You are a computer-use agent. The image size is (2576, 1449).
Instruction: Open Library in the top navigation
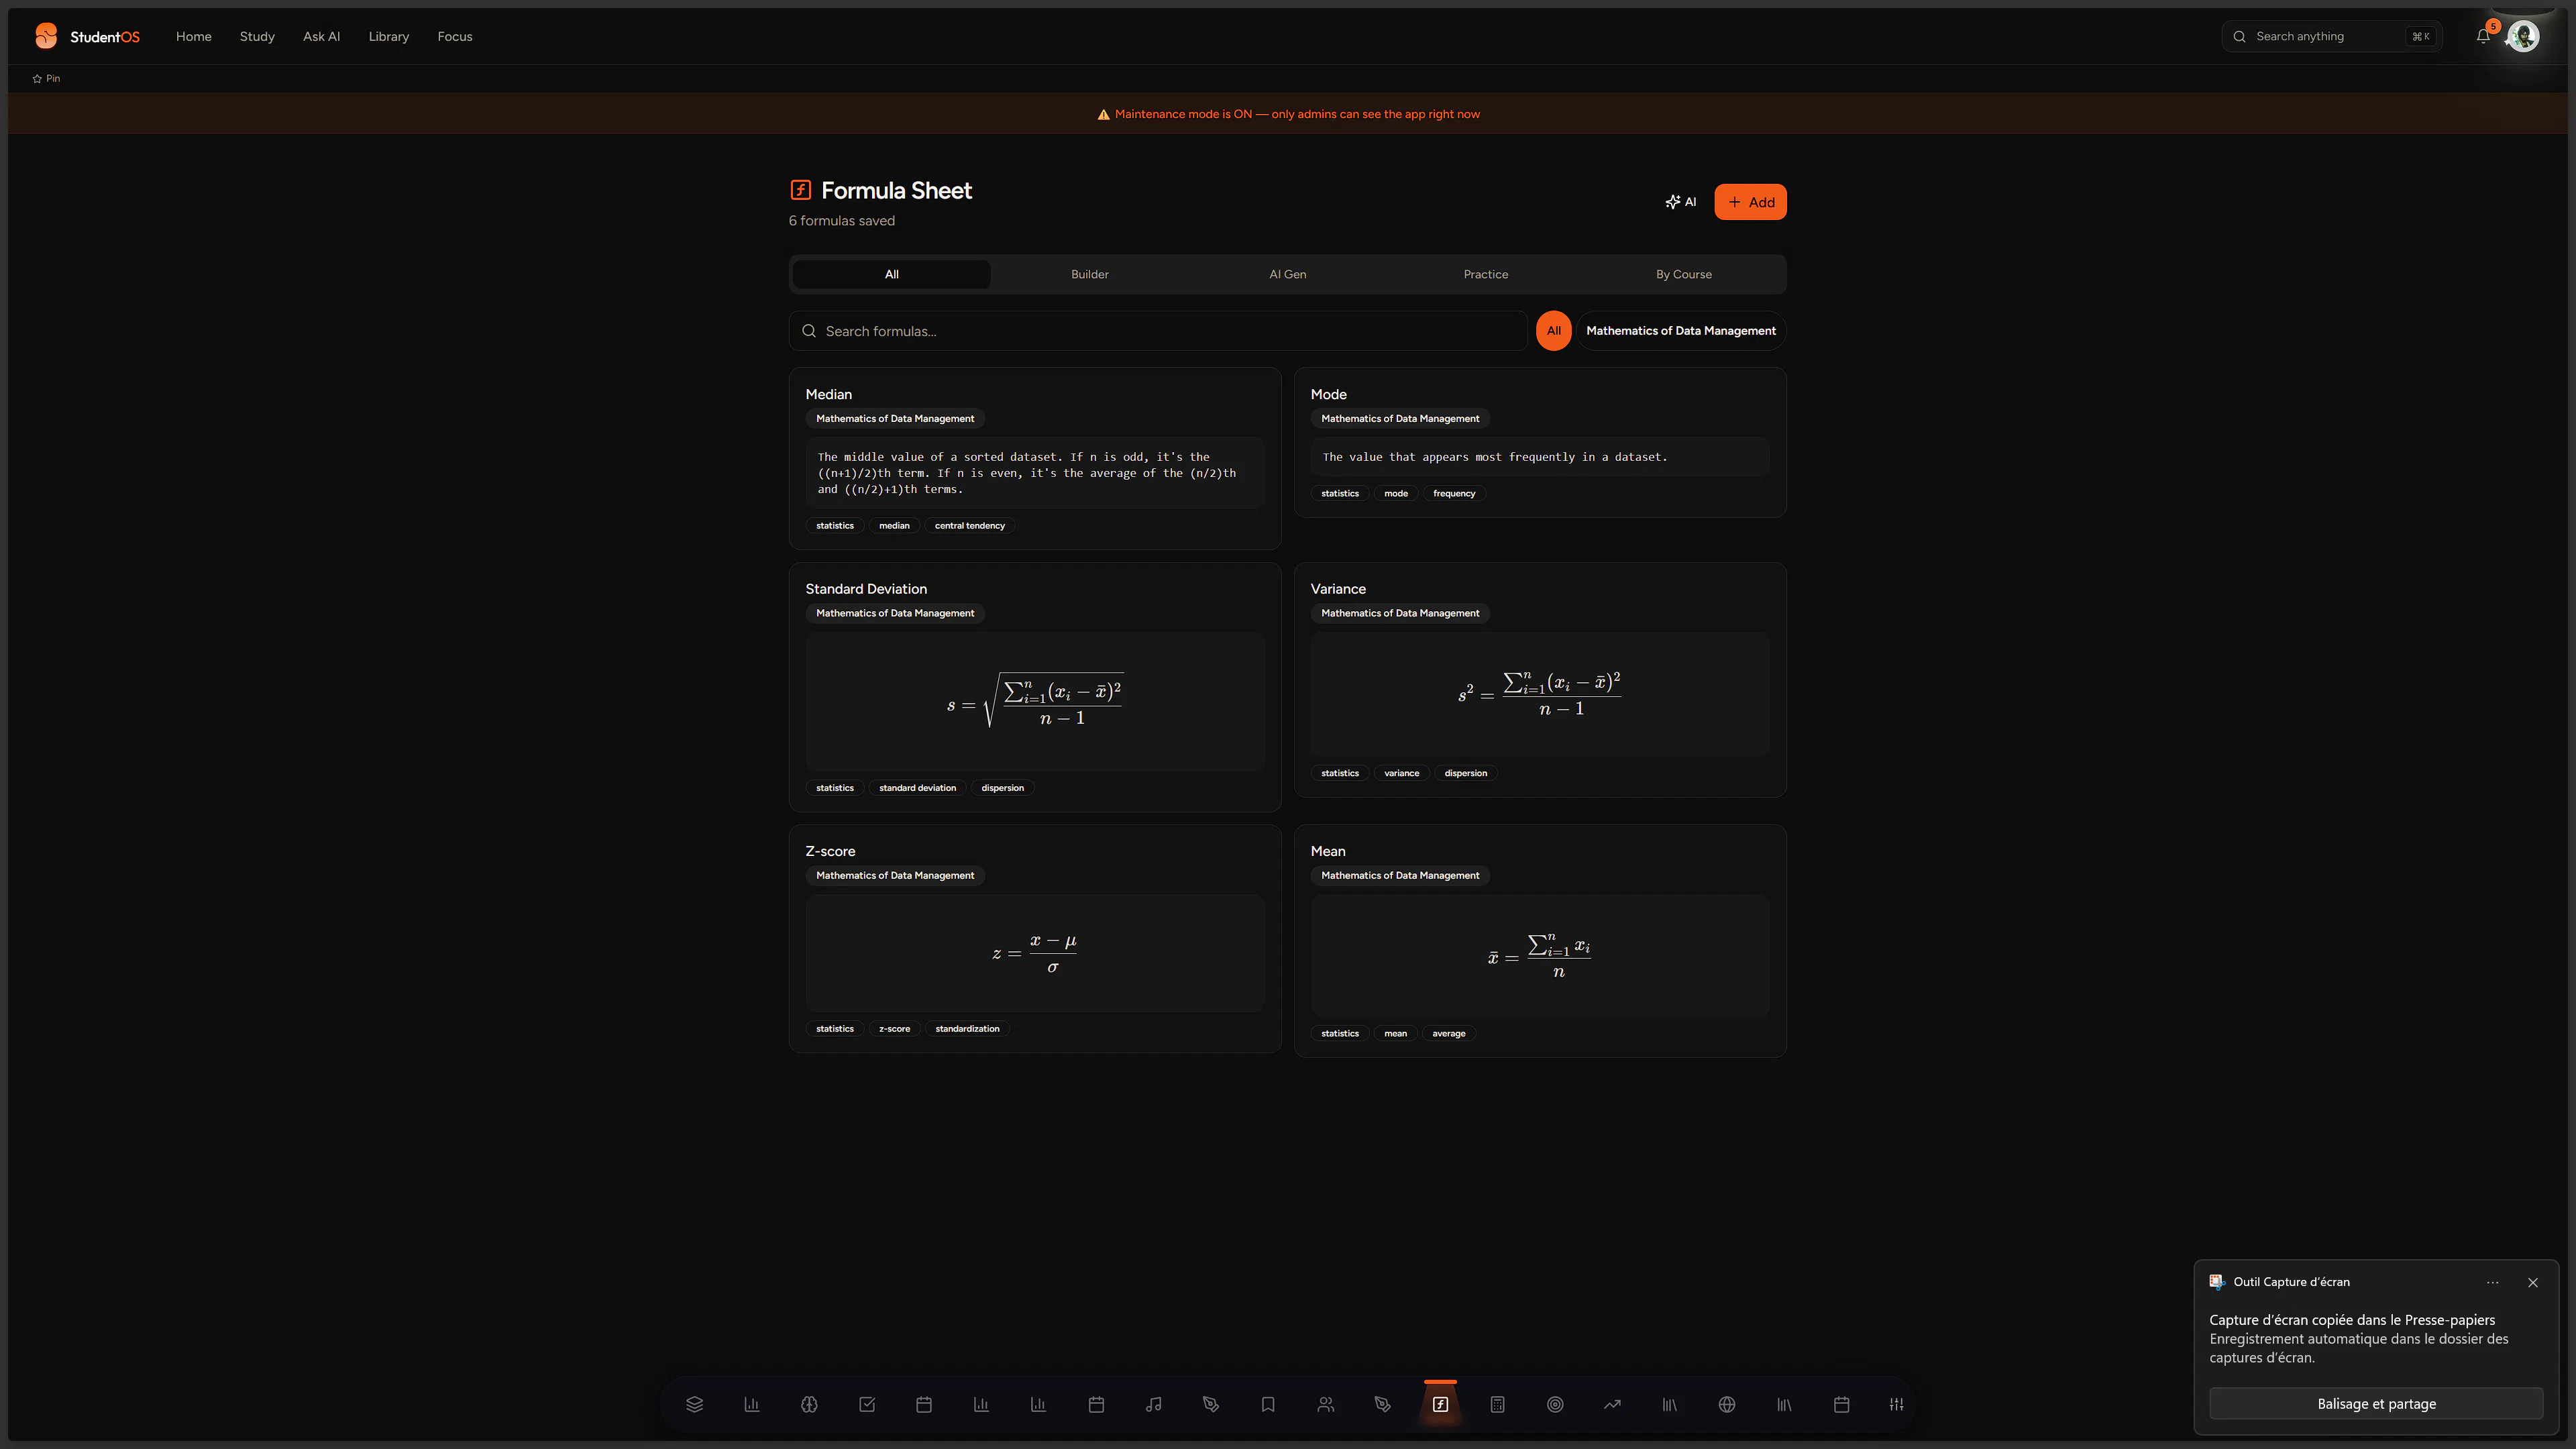(389, 36)
